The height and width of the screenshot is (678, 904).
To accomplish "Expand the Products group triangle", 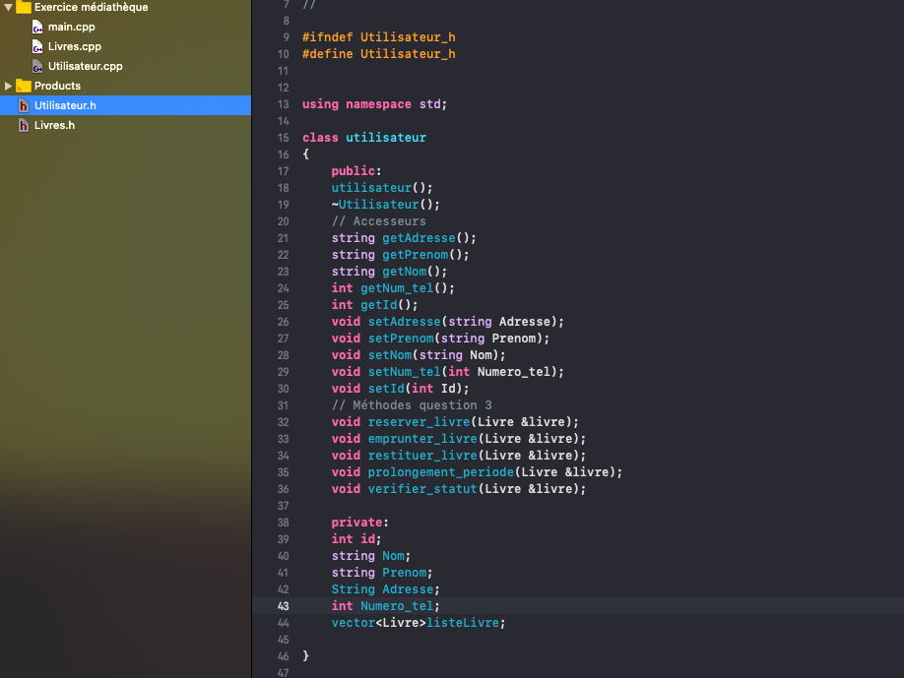I will coord(9,86).
